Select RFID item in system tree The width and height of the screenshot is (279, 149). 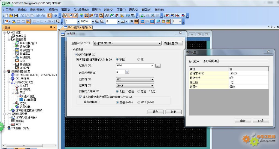(18, 125)
